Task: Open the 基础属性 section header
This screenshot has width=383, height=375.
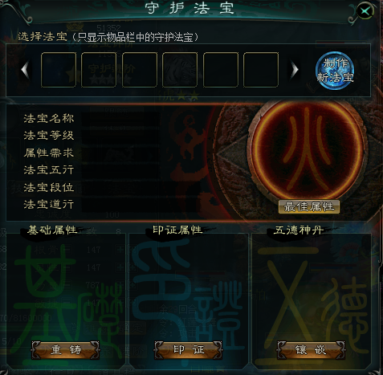Action: tap(52, 230)
